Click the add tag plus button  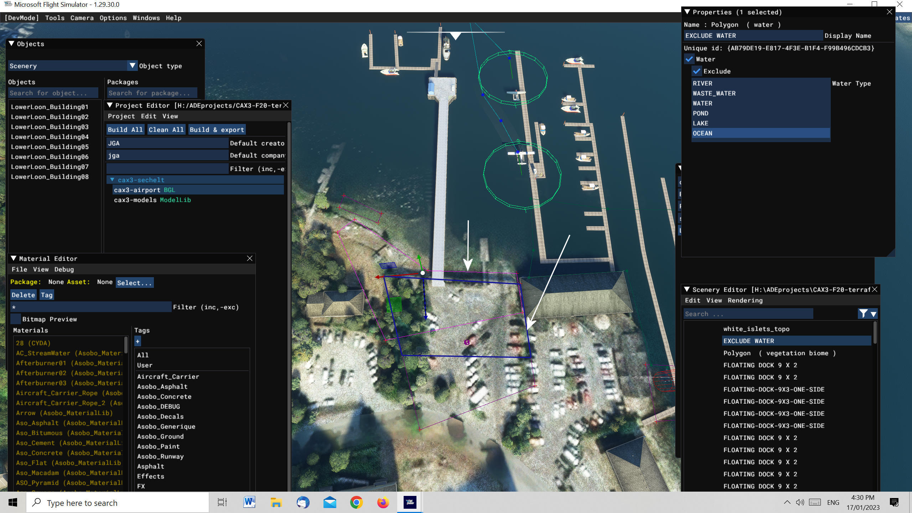click(x=138, y=341)
